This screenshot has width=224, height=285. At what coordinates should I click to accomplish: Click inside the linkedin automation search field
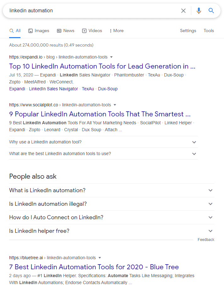(93, 11)
